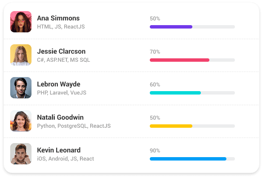
Task: Click the blue 90% progress bar
Action: point(192,159)
